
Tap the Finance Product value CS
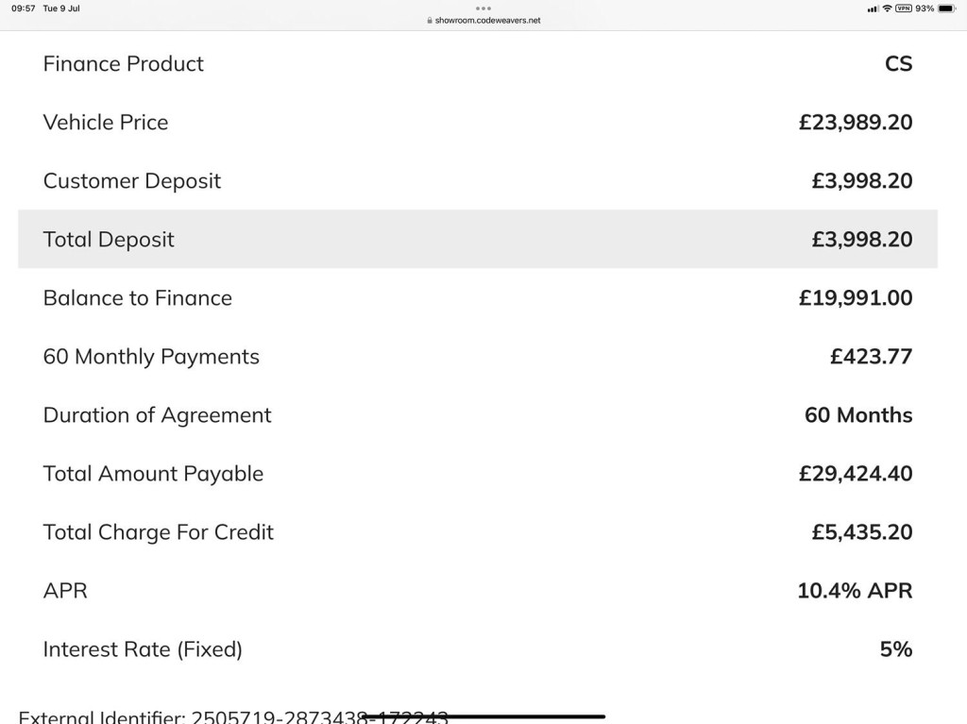[899, 63]
